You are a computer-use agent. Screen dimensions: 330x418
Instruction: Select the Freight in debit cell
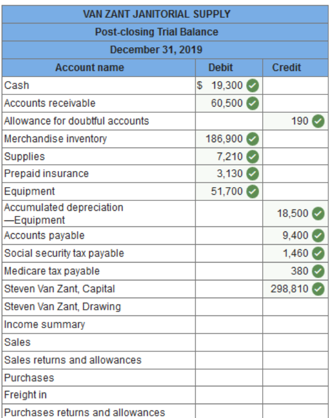[229, 395]
